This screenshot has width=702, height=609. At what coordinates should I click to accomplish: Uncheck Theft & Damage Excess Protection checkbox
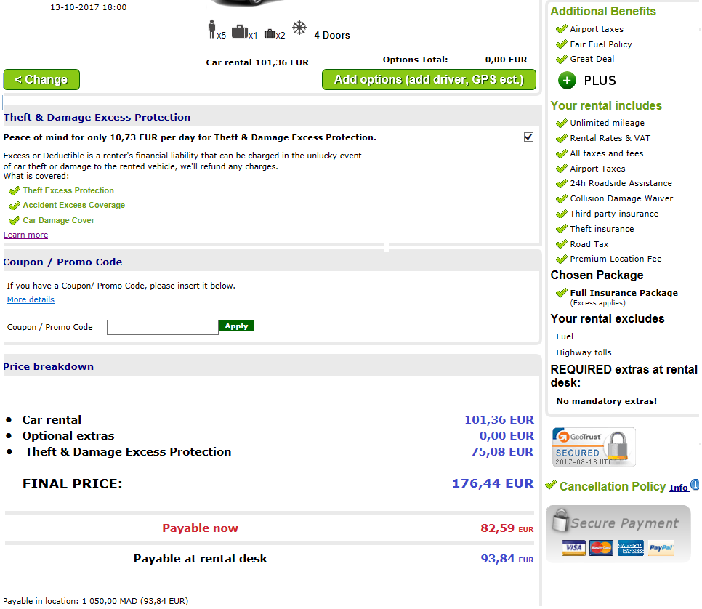click(528, 137)
